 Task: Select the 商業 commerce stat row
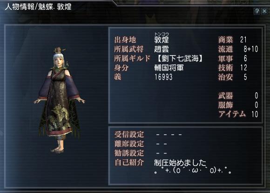click(232, 40)
